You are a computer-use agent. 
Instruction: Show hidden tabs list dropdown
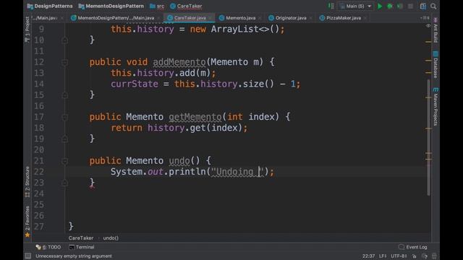point(425,18)
